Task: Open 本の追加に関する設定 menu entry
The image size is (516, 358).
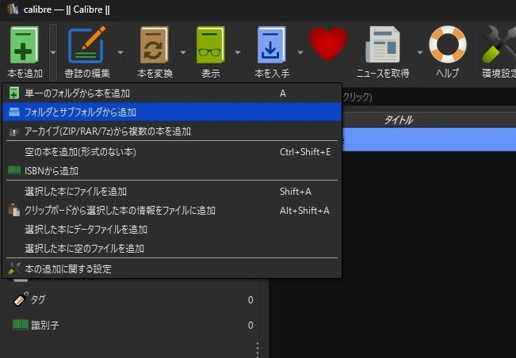Action: (172, 269)
